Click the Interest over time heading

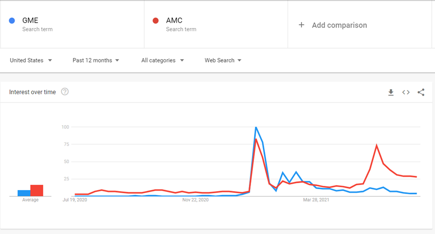coord(33,92)
